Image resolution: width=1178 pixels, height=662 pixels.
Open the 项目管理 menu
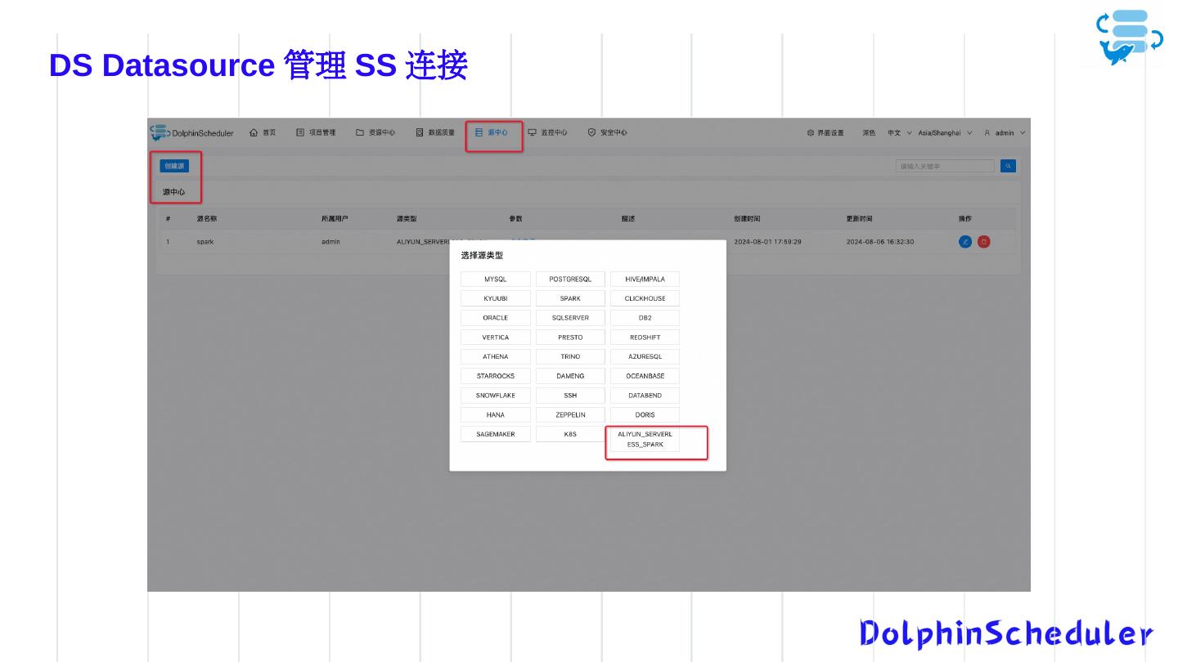[x=316, y=132]
